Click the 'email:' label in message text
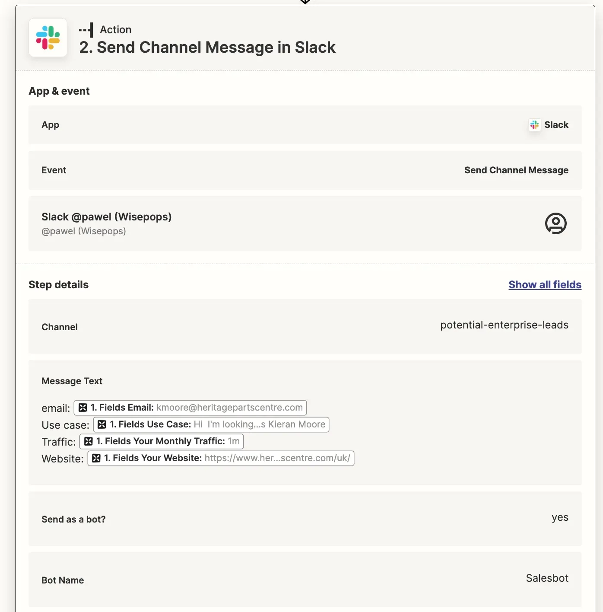Image resolution: width=603 pixels, height=612 pixels. (56, 408)
